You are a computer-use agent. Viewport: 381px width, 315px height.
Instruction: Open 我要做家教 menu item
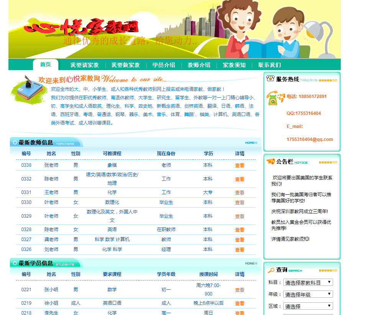click(x=126, y=65)
